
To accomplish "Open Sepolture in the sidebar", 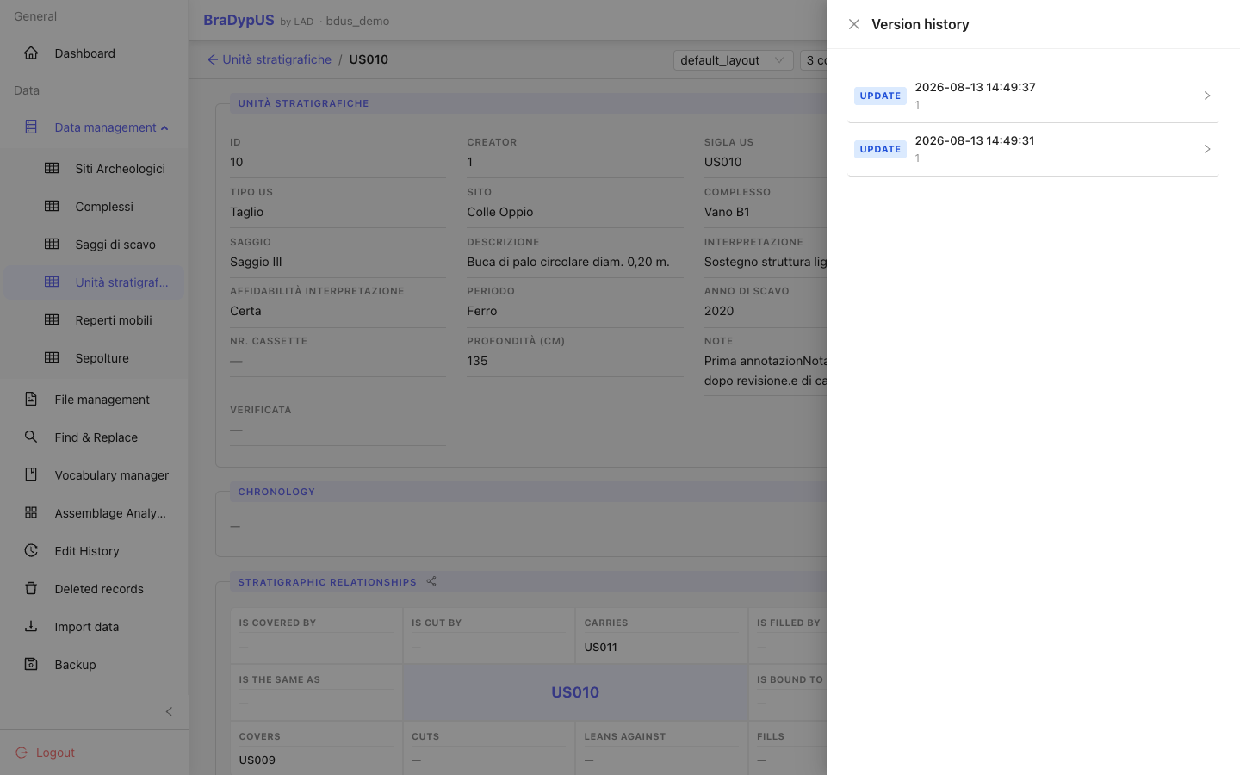I will [95, 358].
